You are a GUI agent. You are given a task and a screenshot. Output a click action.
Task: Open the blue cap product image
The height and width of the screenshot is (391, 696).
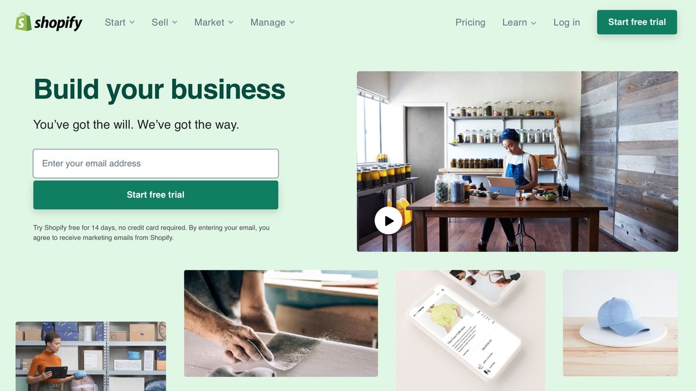[x=620, y=323]
